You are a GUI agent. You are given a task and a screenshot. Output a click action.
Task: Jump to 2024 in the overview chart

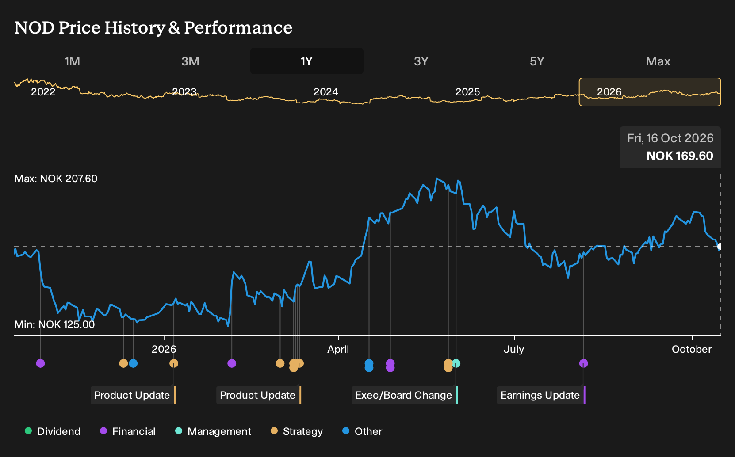[325, 92]
